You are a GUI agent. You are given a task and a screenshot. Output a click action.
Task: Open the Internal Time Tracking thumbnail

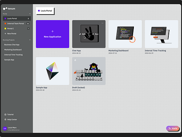tap(162, 34)
